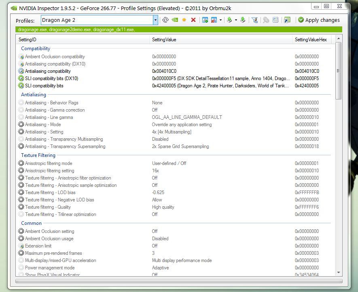The width and height of the screenshot is (358, 292).
Task: Click hex value 0x42400005
Action: coord(307,86)
